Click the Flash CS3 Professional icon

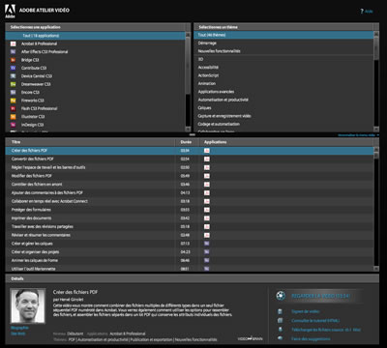(x=14, y=108)
